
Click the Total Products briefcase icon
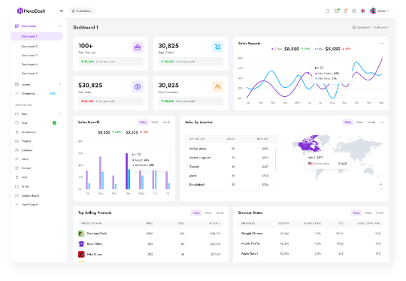point(138,47)
